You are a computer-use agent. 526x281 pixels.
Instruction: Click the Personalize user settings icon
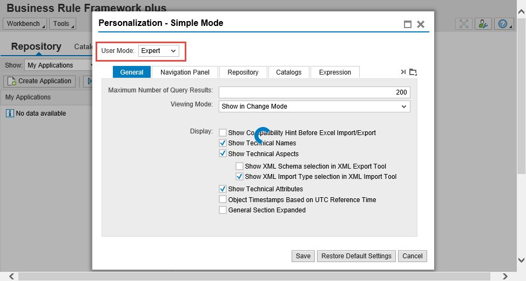[483, 24]
